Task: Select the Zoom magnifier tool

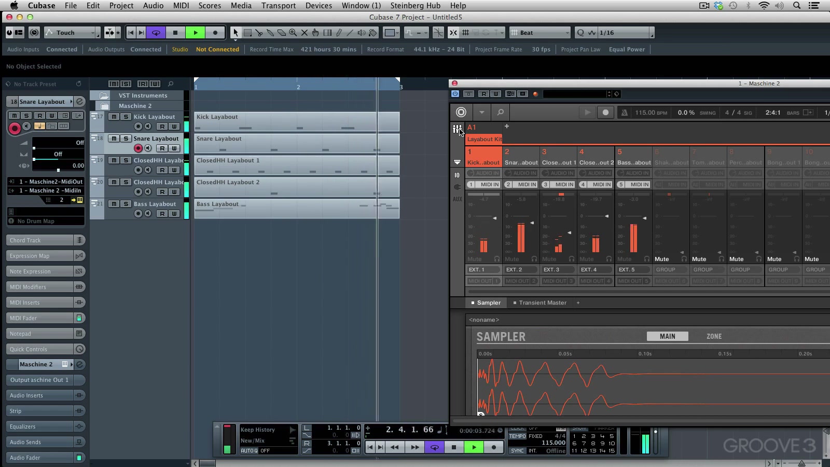Action: tap(293, 33)
